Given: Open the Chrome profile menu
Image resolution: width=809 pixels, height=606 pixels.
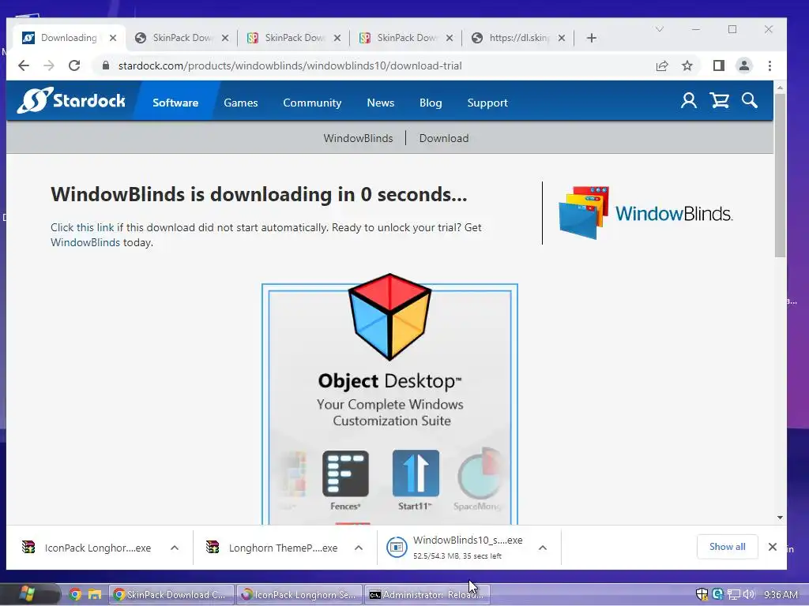Looking at the screenshot, I should pos(744,65).
